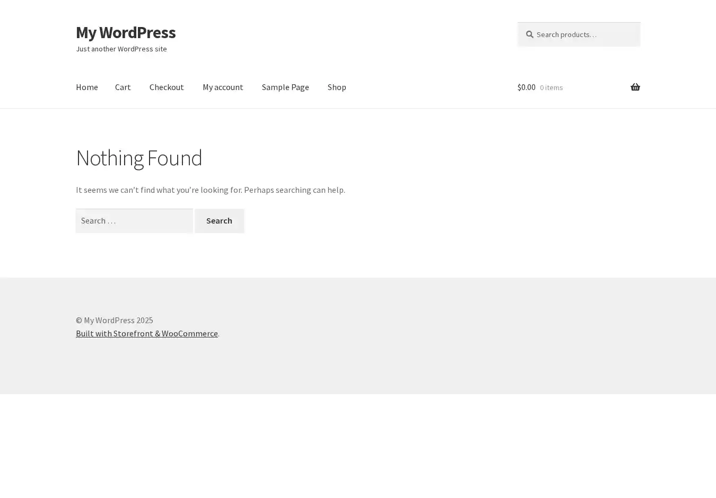Screen dimensions: 716x498
Task: Click the Nothing Found heading
Action: 139,158
